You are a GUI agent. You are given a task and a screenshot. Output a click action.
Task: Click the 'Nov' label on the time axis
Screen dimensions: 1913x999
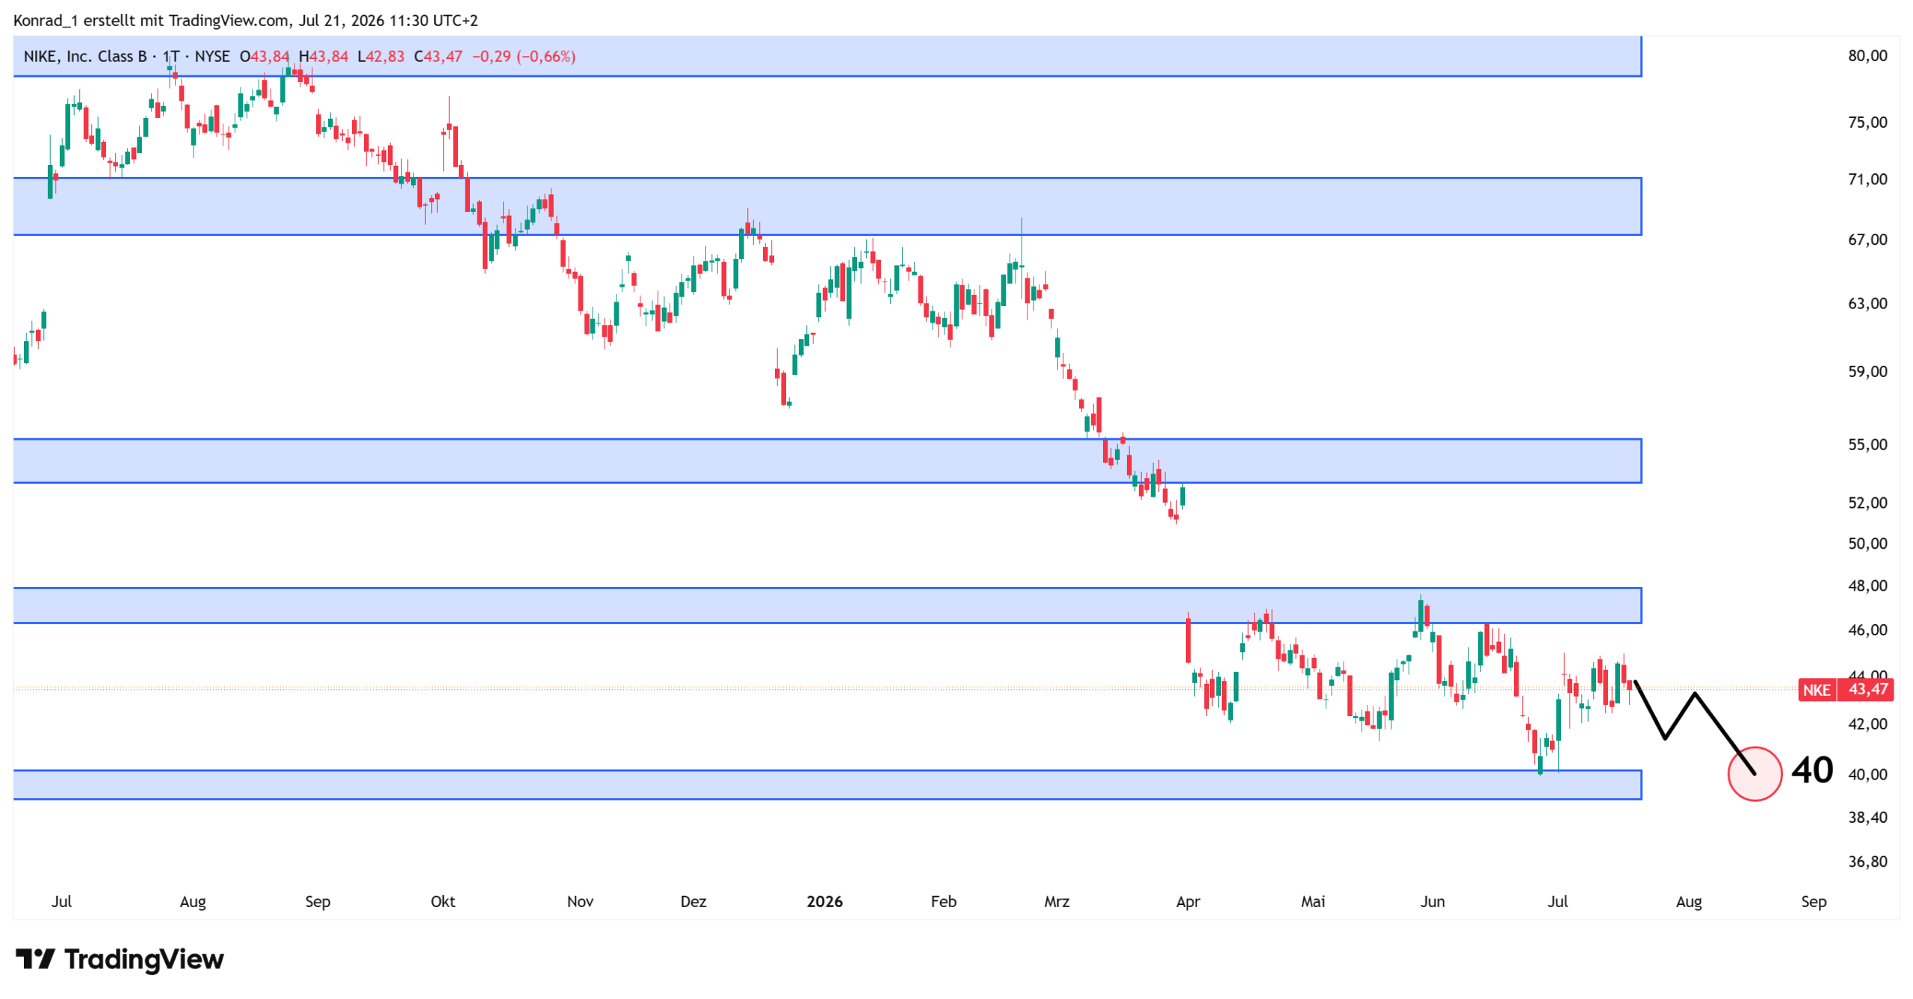[x=580, y=902]
